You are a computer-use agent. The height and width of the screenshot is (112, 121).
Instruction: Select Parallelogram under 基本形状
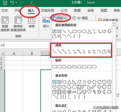tap(79, 82)
